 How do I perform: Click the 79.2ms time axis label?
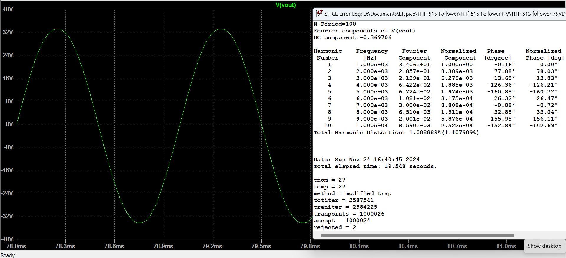tap(212, 246)
